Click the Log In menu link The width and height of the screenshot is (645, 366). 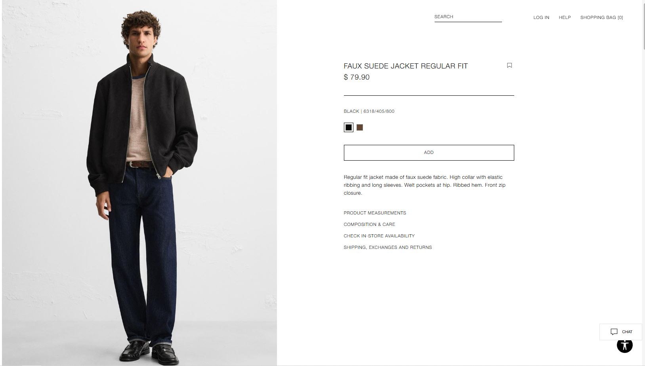541,17
